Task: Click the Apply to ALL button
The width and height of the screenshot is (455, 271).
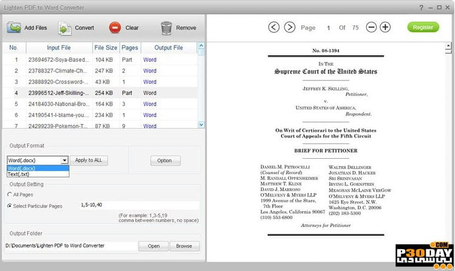Action: click(x=88, y=160)
